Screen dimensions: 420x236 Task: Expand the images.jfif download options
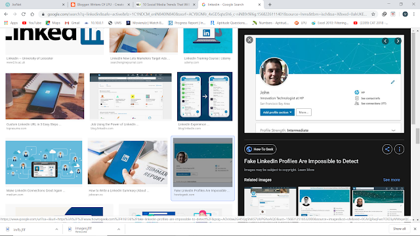119,229
